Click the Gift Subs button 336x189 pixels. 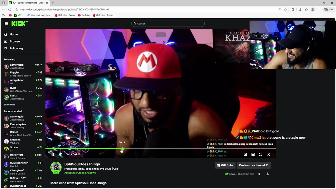coord(225,165)
